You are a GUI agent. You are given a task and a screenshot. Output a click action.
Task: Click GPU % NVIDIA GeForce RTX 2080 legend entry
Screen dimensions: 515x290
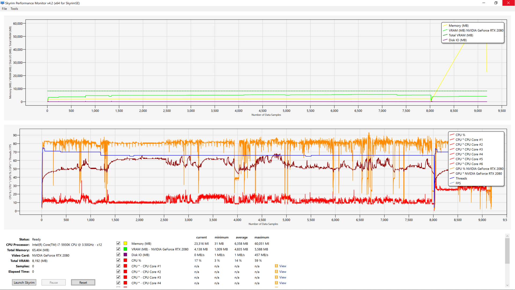coord(479,169)
